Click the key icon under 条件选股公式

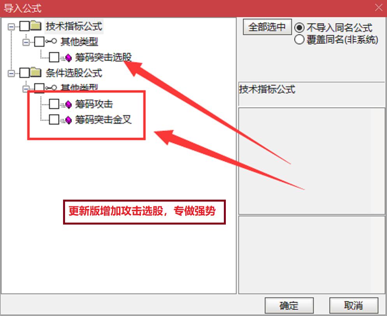(x=51, y=87)
